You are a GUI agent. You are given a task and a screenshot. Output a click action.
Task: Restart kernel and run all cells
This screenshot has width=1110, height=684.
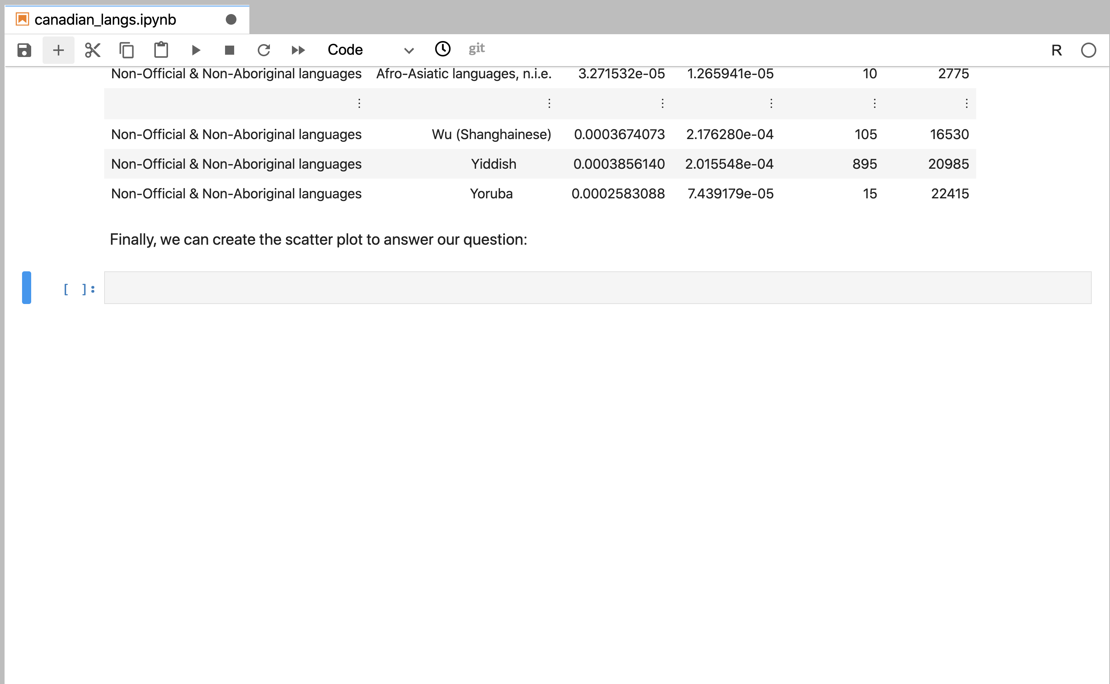(x=298, y=50)
